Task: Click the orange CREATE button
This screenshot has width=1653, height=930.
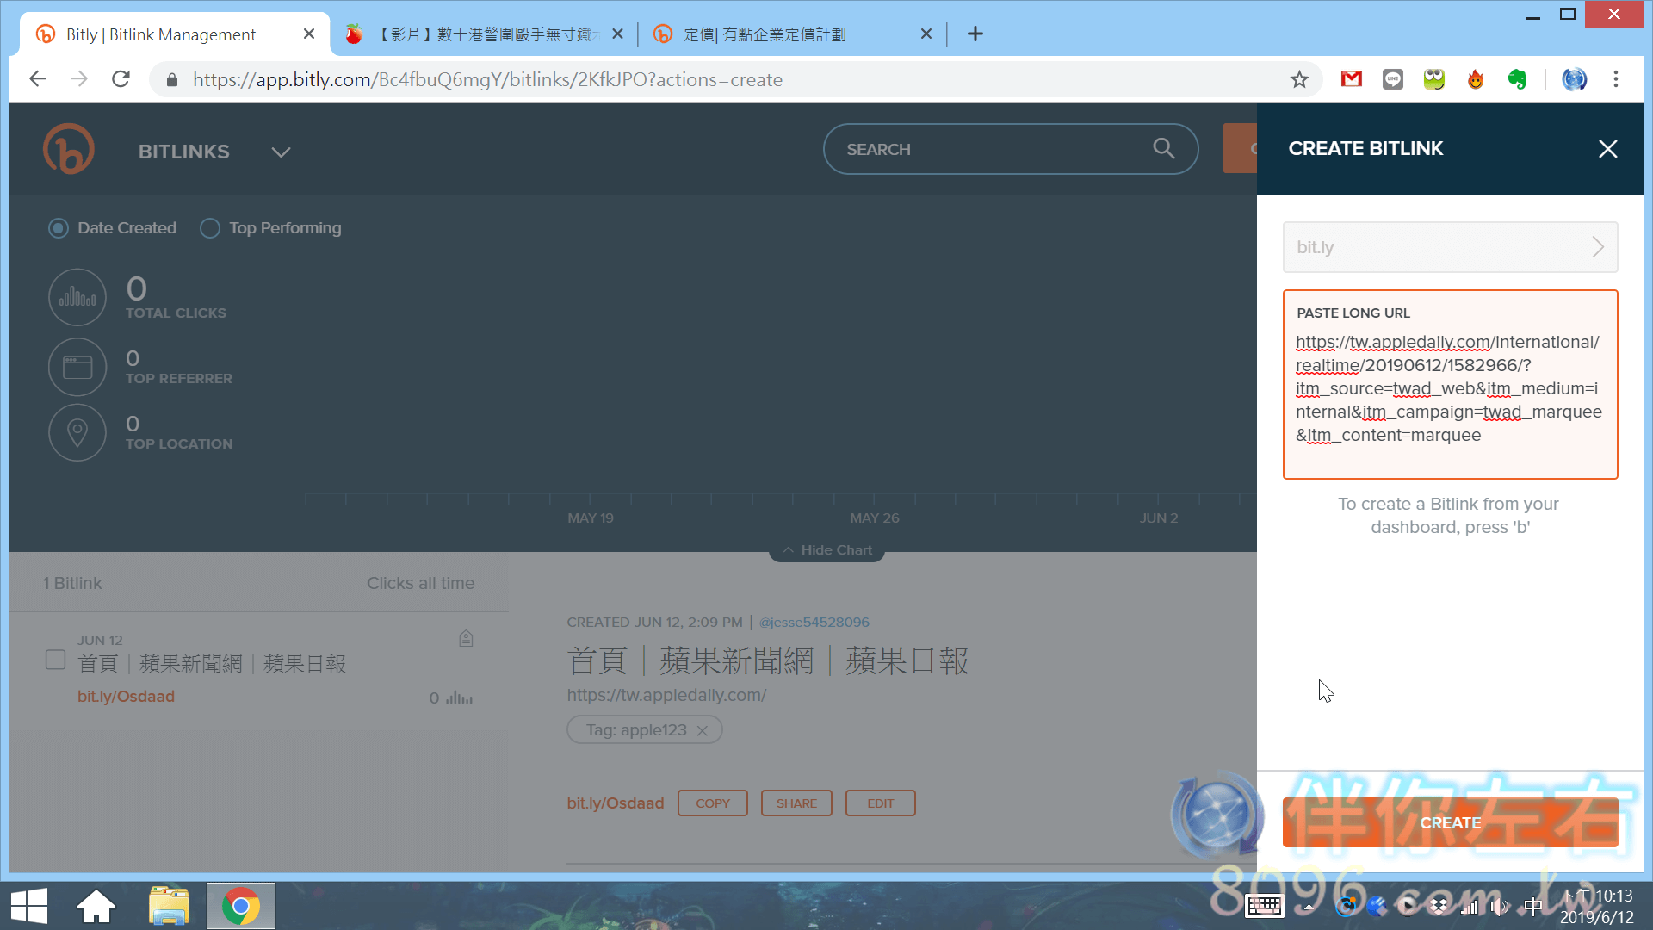Action: click(1450, 822)
